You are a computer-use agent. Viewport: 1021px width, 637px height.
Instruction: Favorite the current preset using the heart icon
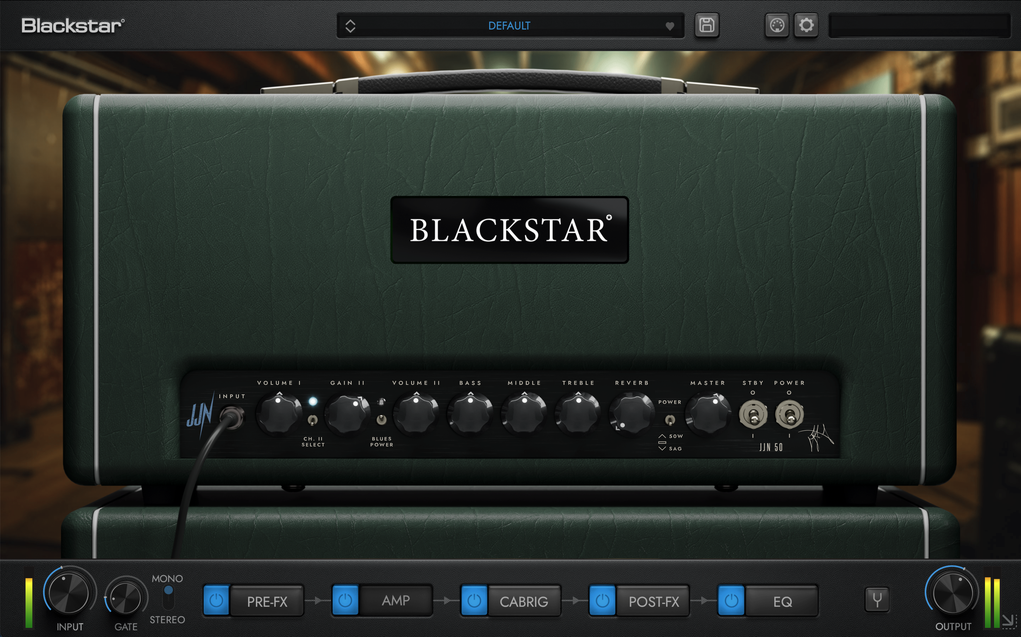point(670,26)
